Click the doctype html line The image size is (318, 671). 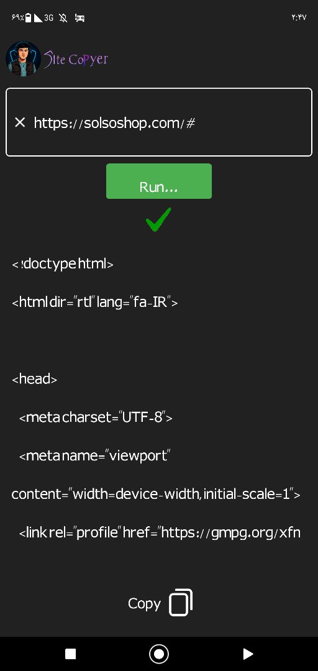(x=63, y=263)
